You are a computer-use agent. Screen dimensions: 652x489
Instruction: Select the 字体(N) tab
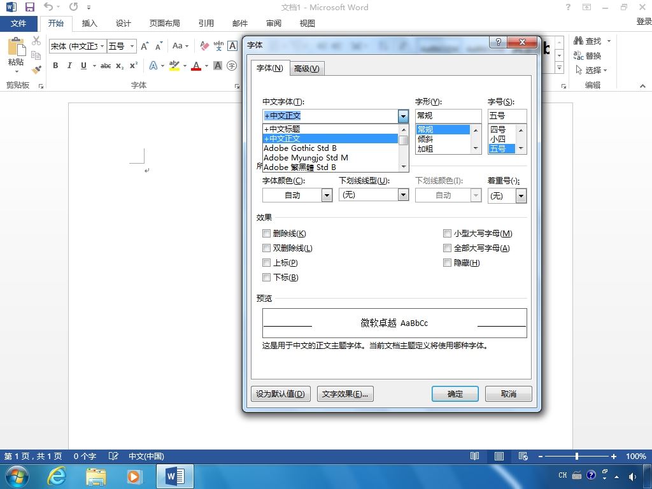point(270,67)
